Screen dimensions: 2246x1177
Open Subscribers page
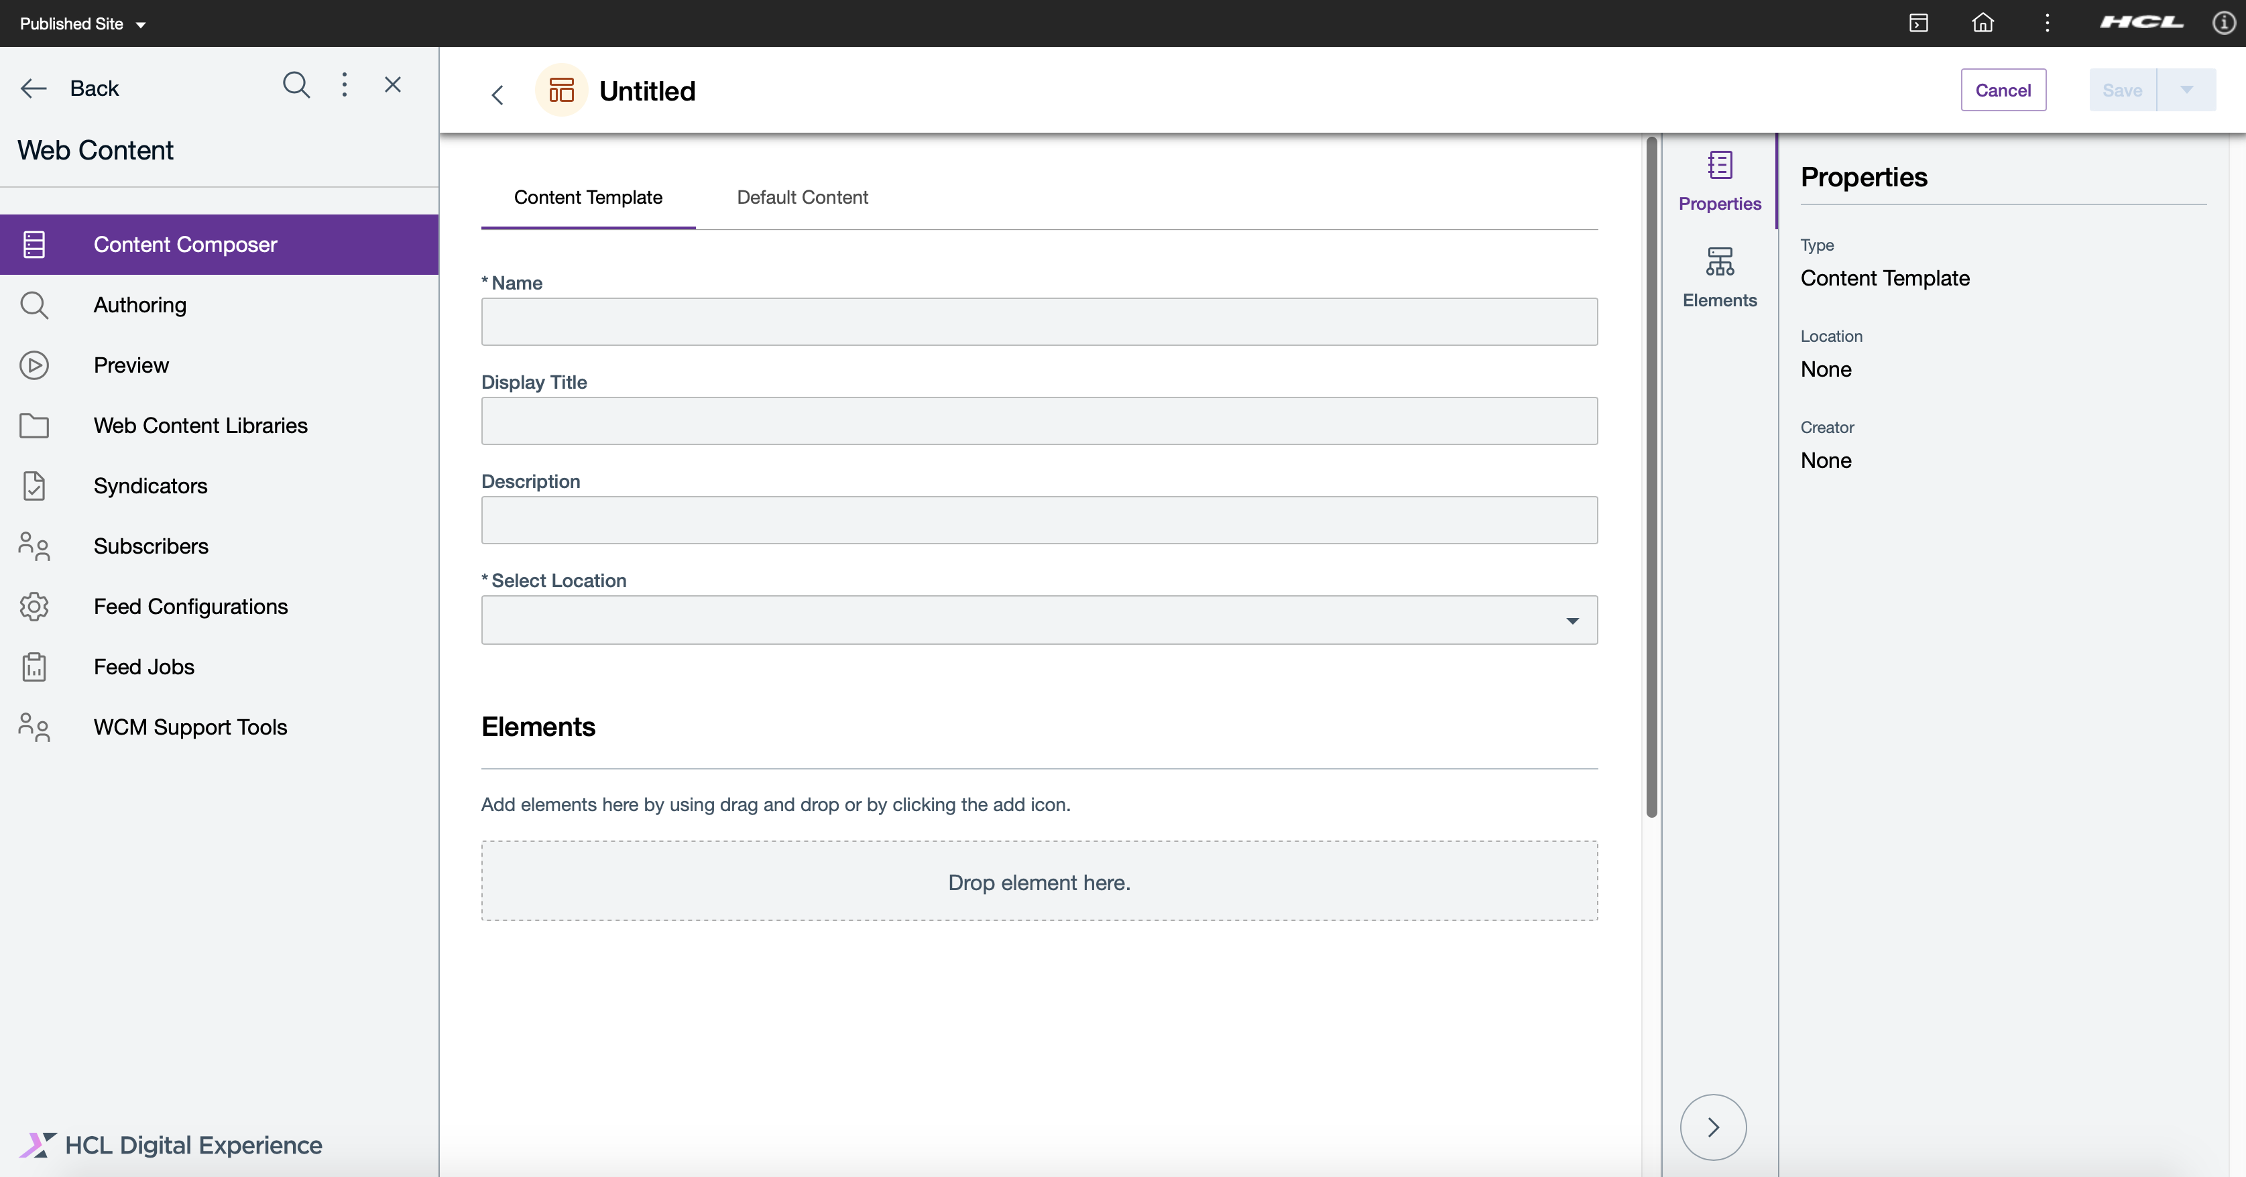click(x=219, y=546)
